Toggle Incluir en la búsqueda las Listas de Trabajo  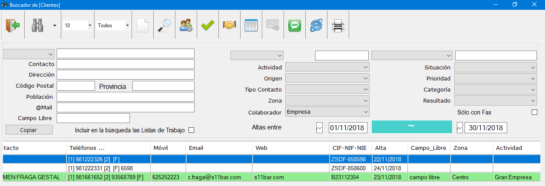click(191, 130)
